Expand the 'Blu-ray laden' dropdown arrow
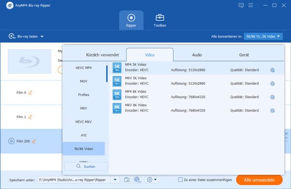Image resolution: width=291 pixels, height=189 pixels. (42, 36)
